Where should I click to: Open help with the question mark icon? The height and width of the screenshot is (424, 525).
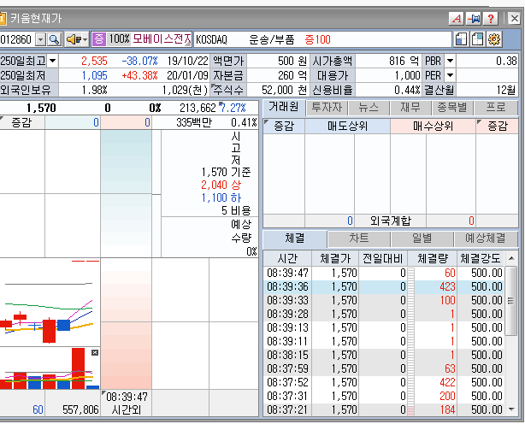pos(491,19)
